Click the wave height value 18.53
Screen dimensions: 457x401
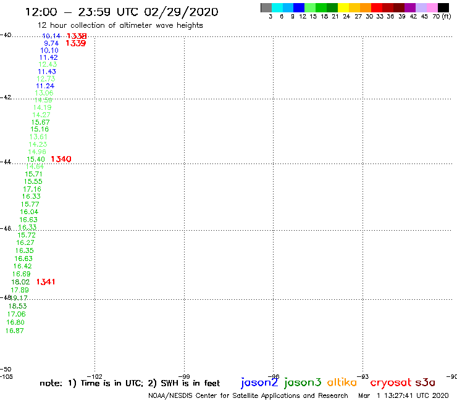point(17,306)
